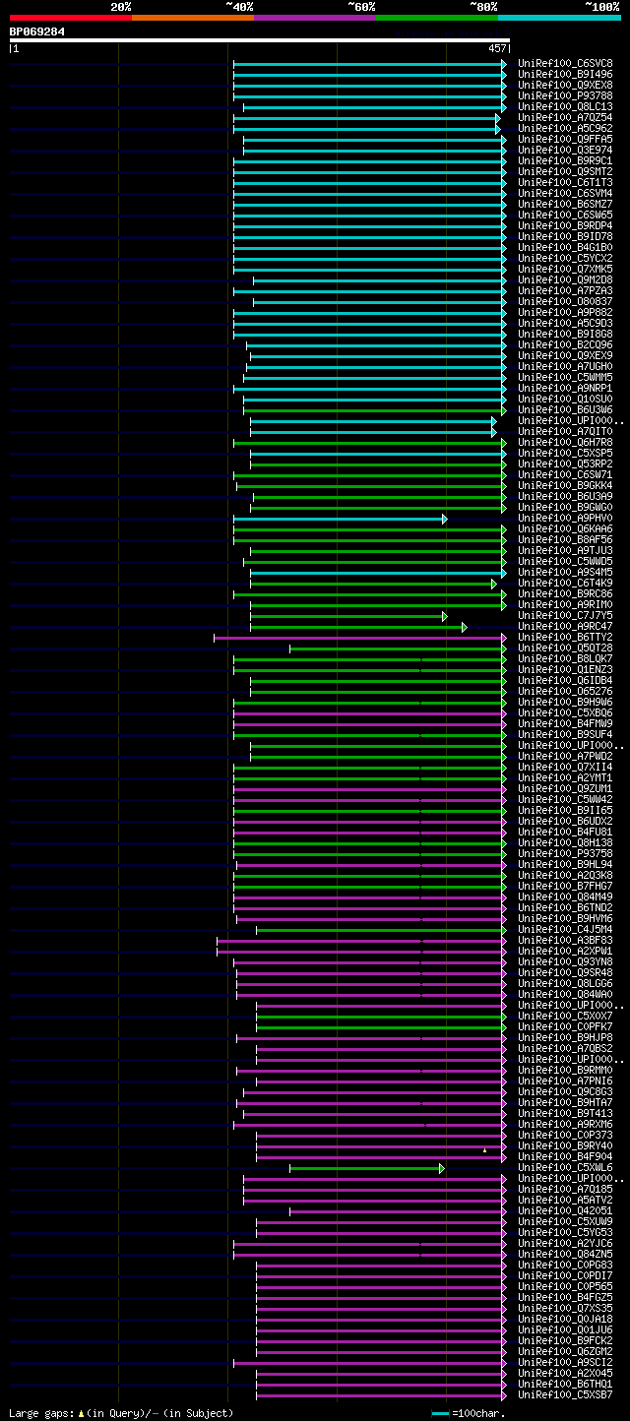630x1421 pixels.
Task: Select the UniRef100_A5C962 label
Action: click(x=565, y=128)
